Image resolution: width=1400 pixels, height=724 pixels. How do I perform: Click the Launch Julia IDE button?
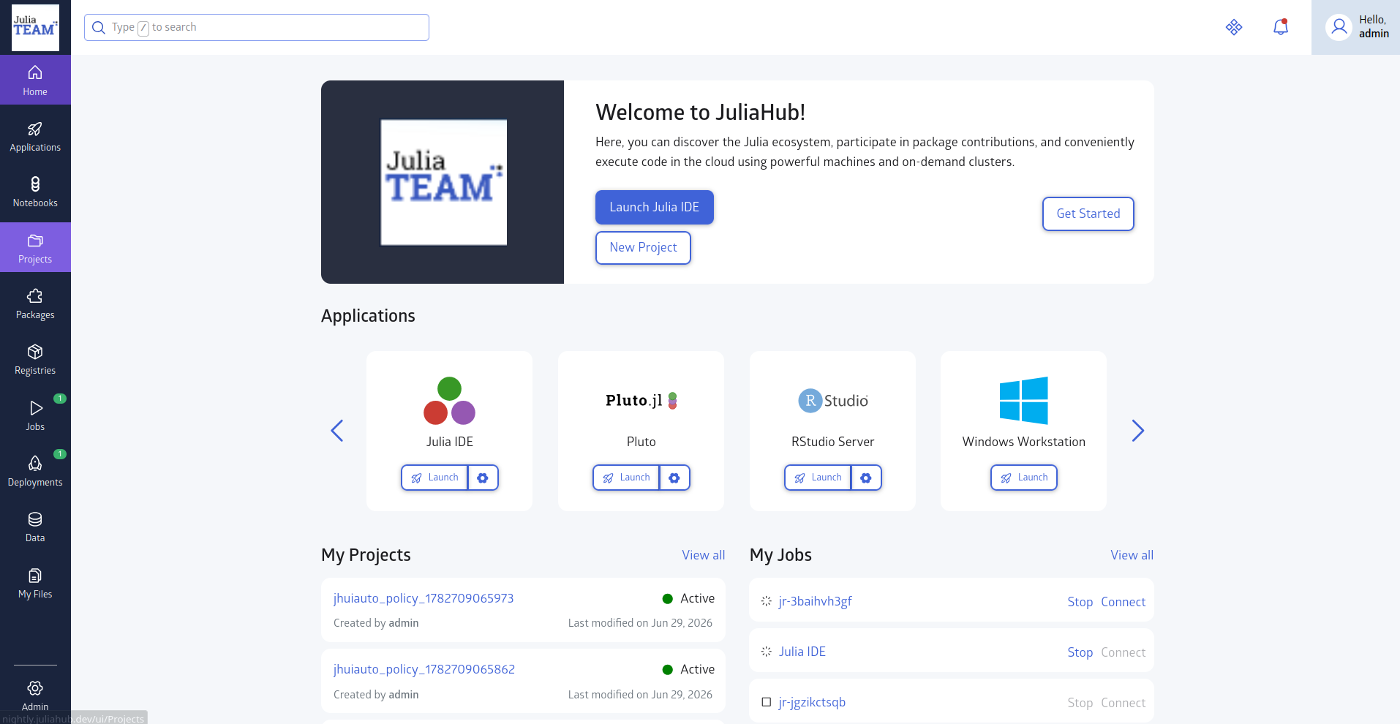click(655, 207)
